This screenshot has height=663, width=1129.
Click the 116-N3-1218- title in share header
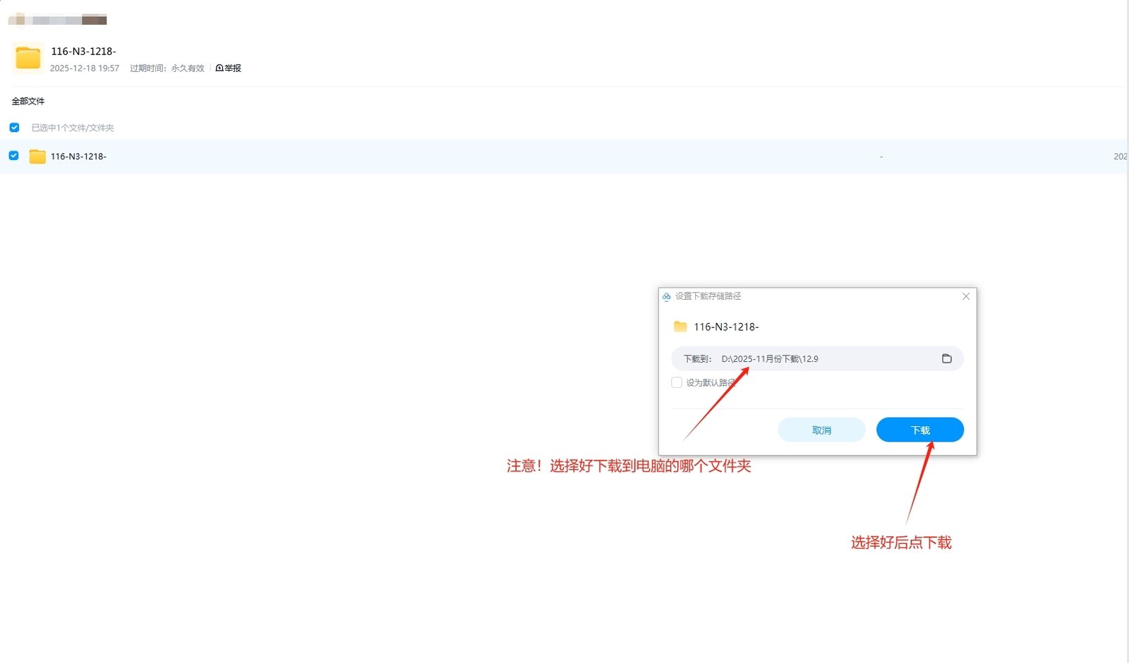[x=83, y=51]
